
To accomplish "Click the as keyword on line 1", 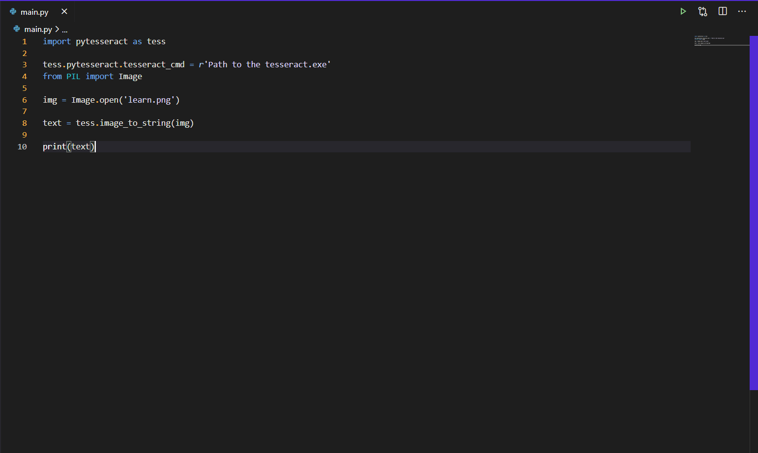I will 137,42.
